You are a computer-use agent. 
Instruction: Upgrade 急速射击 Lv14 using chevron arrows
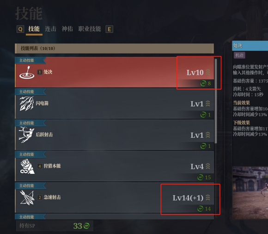point(208,198)
